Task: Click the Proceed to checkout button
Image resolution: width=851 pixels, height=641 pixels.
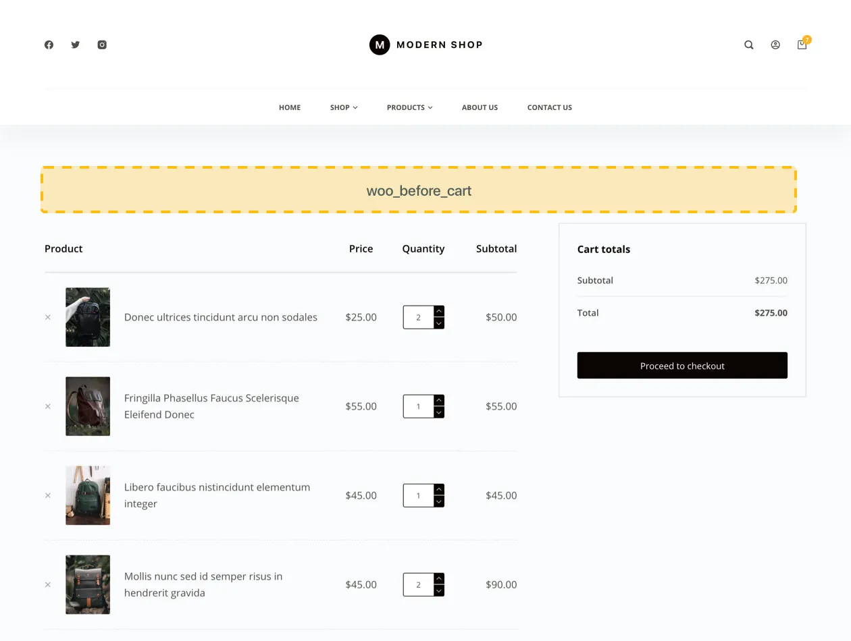Action: coord(681,365)
